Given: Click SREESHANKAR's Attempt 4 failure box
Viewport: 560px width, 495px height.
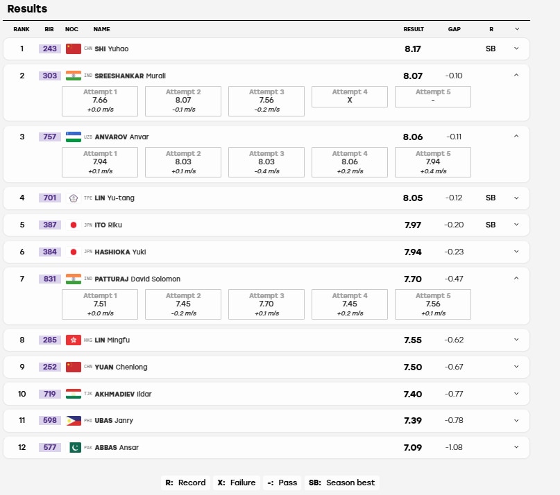Looking at the screenshot, I should click(349, 97).
